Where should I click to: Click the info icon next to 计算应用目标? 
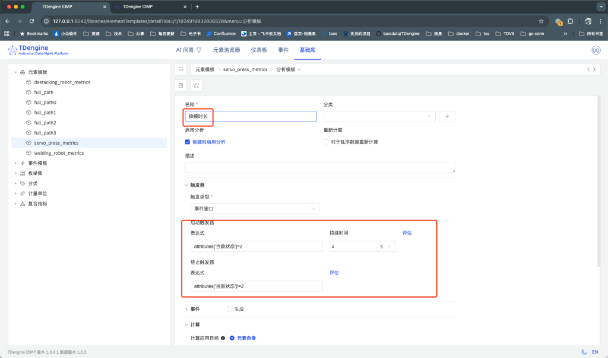pyautogui.click(x=224, y=338)
